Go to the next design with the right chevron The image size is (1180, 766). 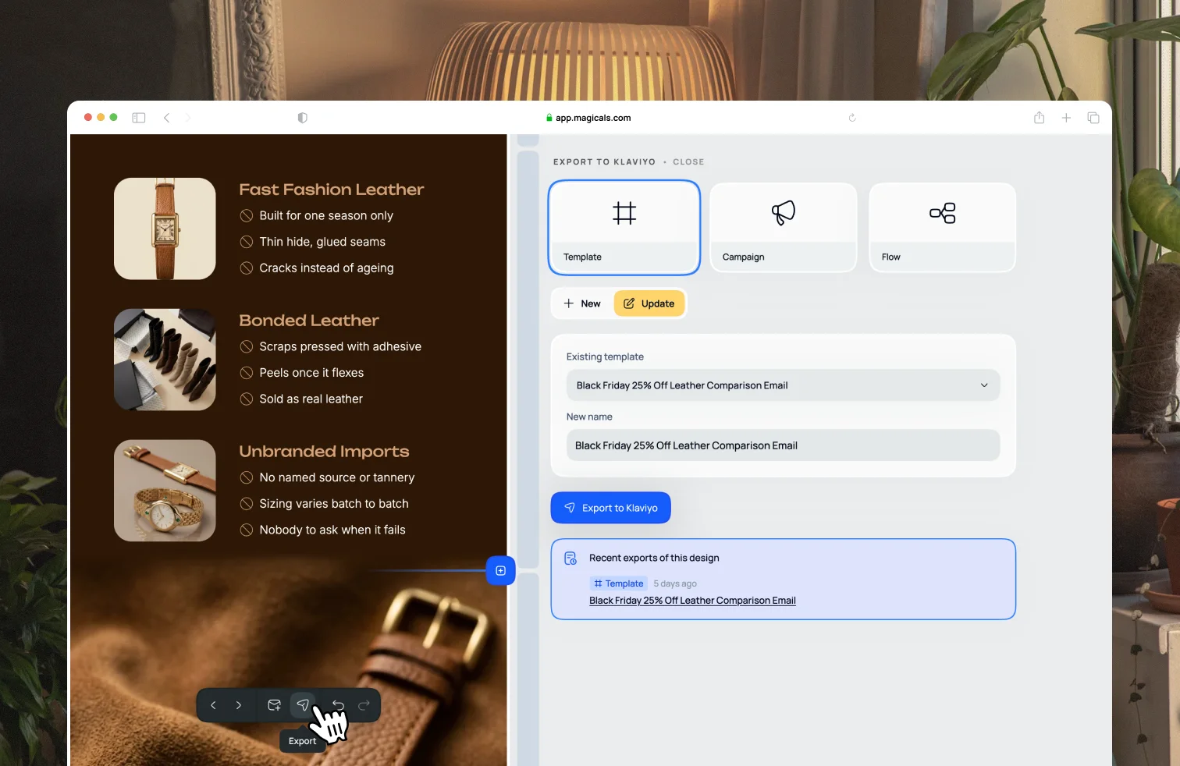tap(239, 705)
